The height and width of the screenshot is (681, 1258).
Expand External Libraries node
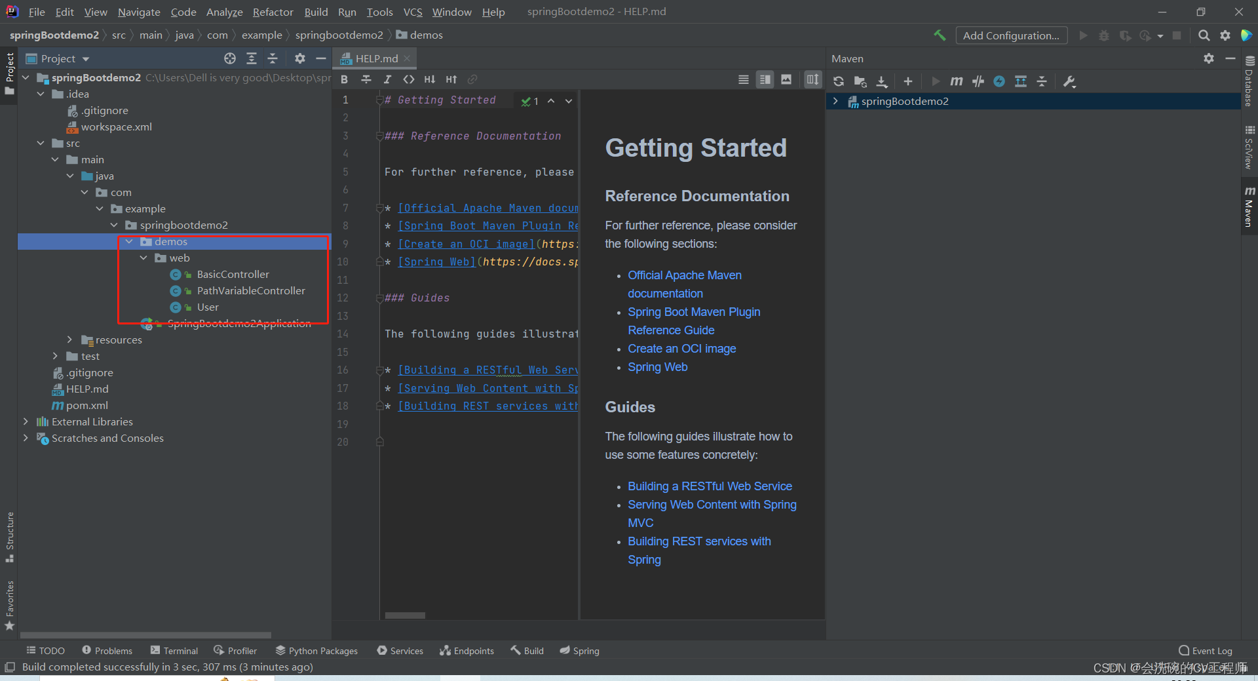(x=26, y=421)
